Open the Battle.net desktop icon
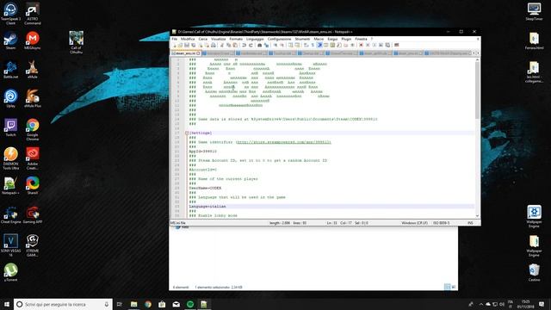 [x=10, y=70]
